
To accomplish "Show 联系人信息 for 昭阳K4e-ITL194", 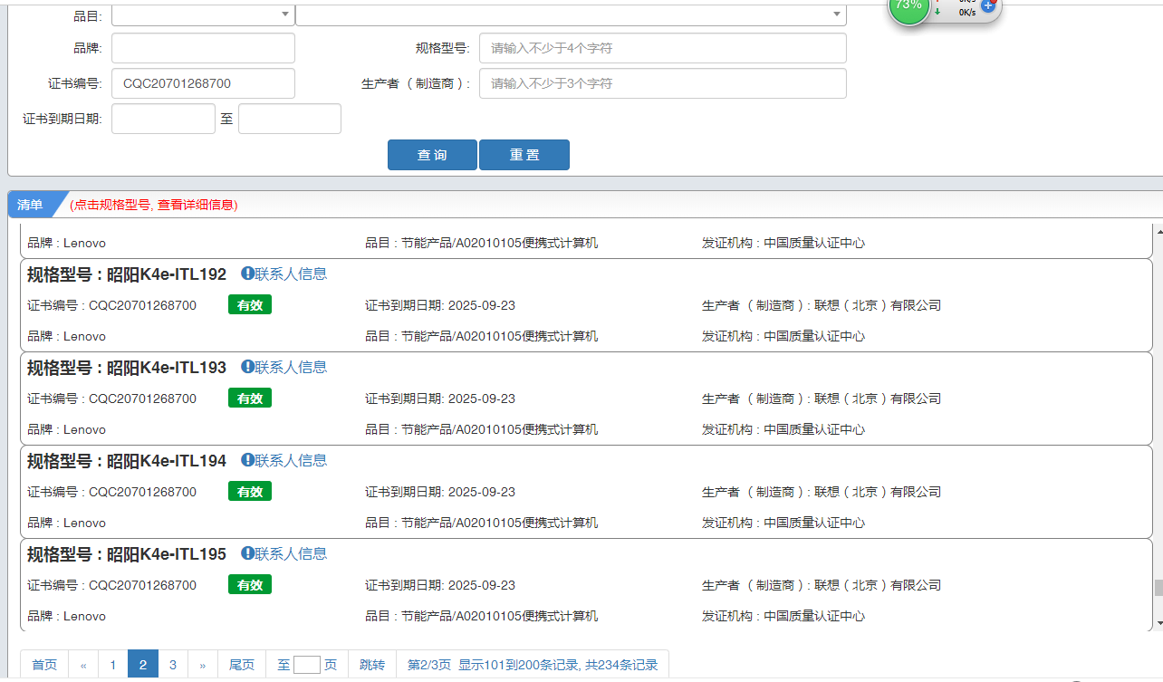I will pos(284,460).
